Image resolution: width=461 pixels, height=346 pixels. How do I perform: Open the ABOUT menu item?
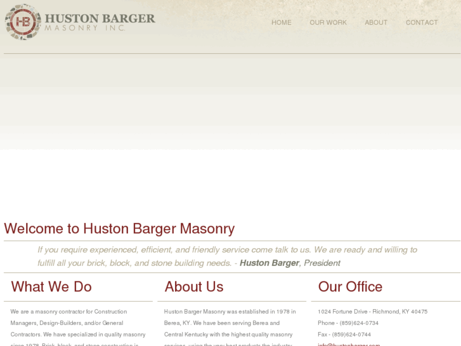(x=376, y=22)
